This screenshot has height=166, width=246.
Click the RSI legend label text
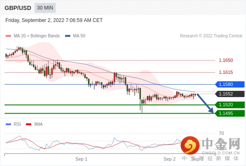click(17, 124)
